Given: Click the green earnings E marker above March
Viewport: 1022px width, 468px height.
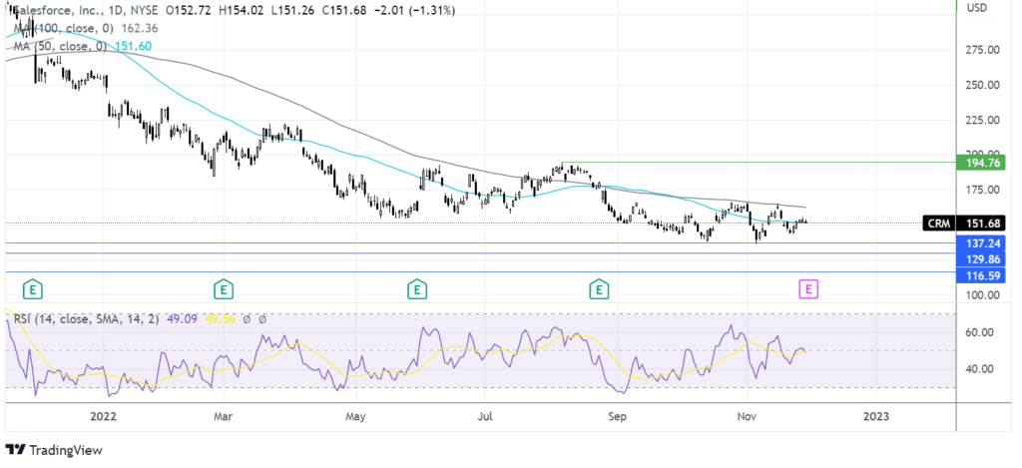Looking at the screenshot, I should click(x=224, y=289).
